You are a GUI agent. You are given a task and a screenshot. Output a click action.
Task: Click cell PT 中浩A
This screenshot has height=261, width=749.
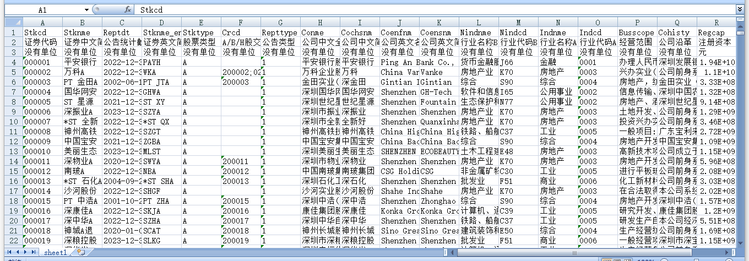pos(82,200)
